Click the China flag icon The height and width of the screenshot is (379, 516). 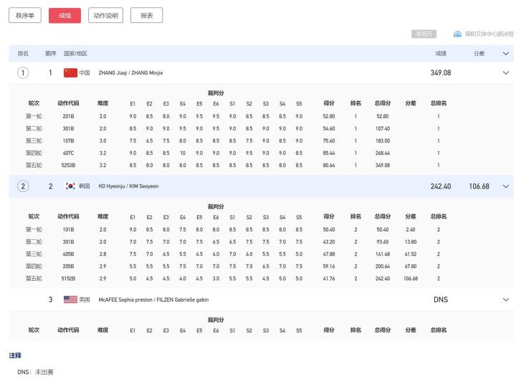click(x=70, y=72)
